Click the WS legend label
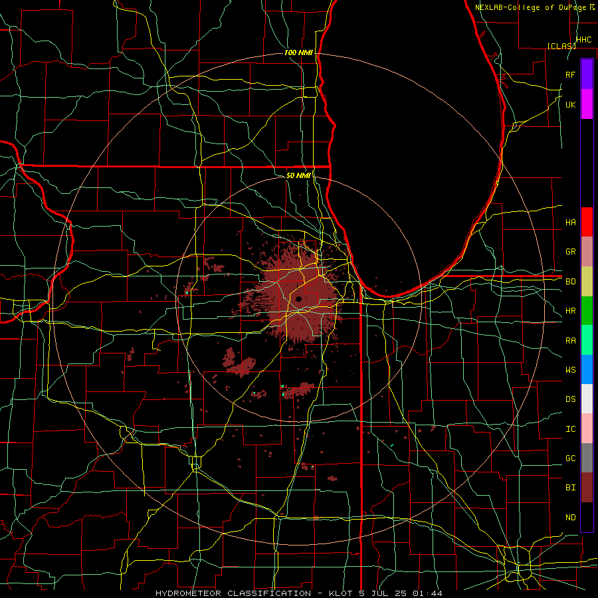Screen dimensions: 598x598 571,370
